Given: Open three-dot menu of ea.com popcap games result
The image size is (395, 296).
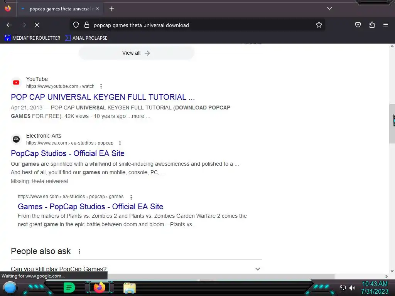Looking at the screenshot, I should [x=131, y=197].
